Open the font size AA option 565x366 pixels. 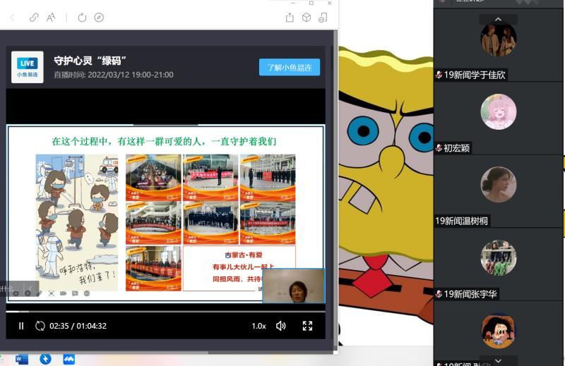tap(51, 17)
